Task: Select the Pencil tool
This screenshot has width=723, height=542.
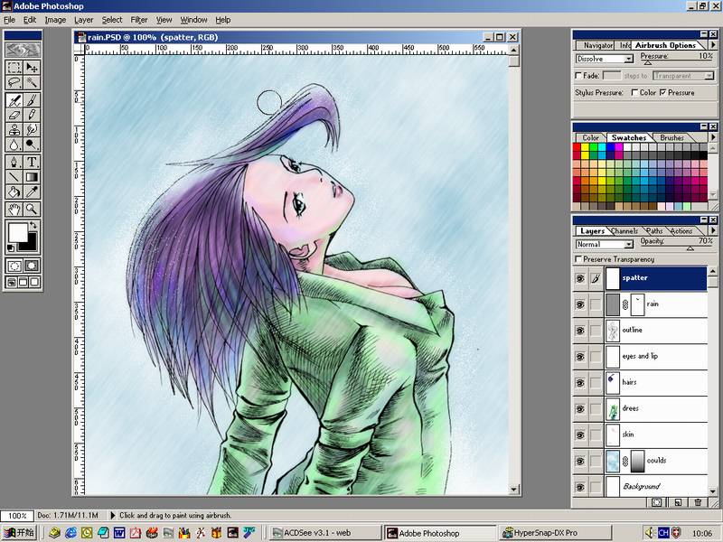Action: 32,115
